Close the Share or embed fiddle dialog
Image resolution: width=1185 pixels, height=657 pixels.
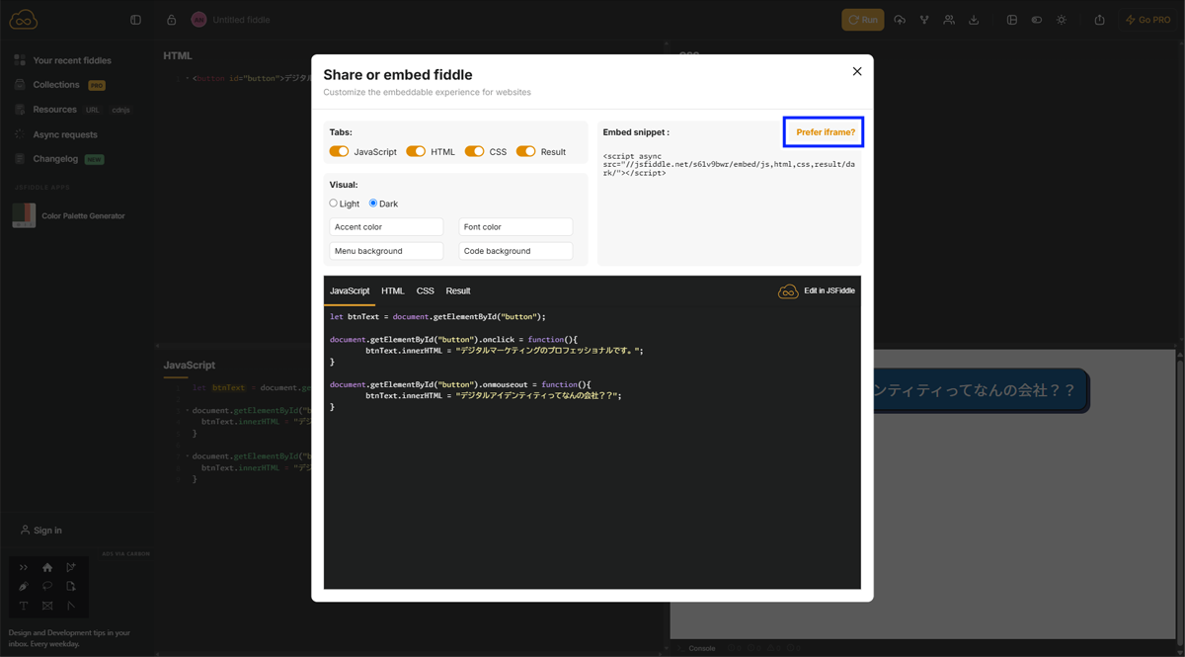tap(857, 71)
